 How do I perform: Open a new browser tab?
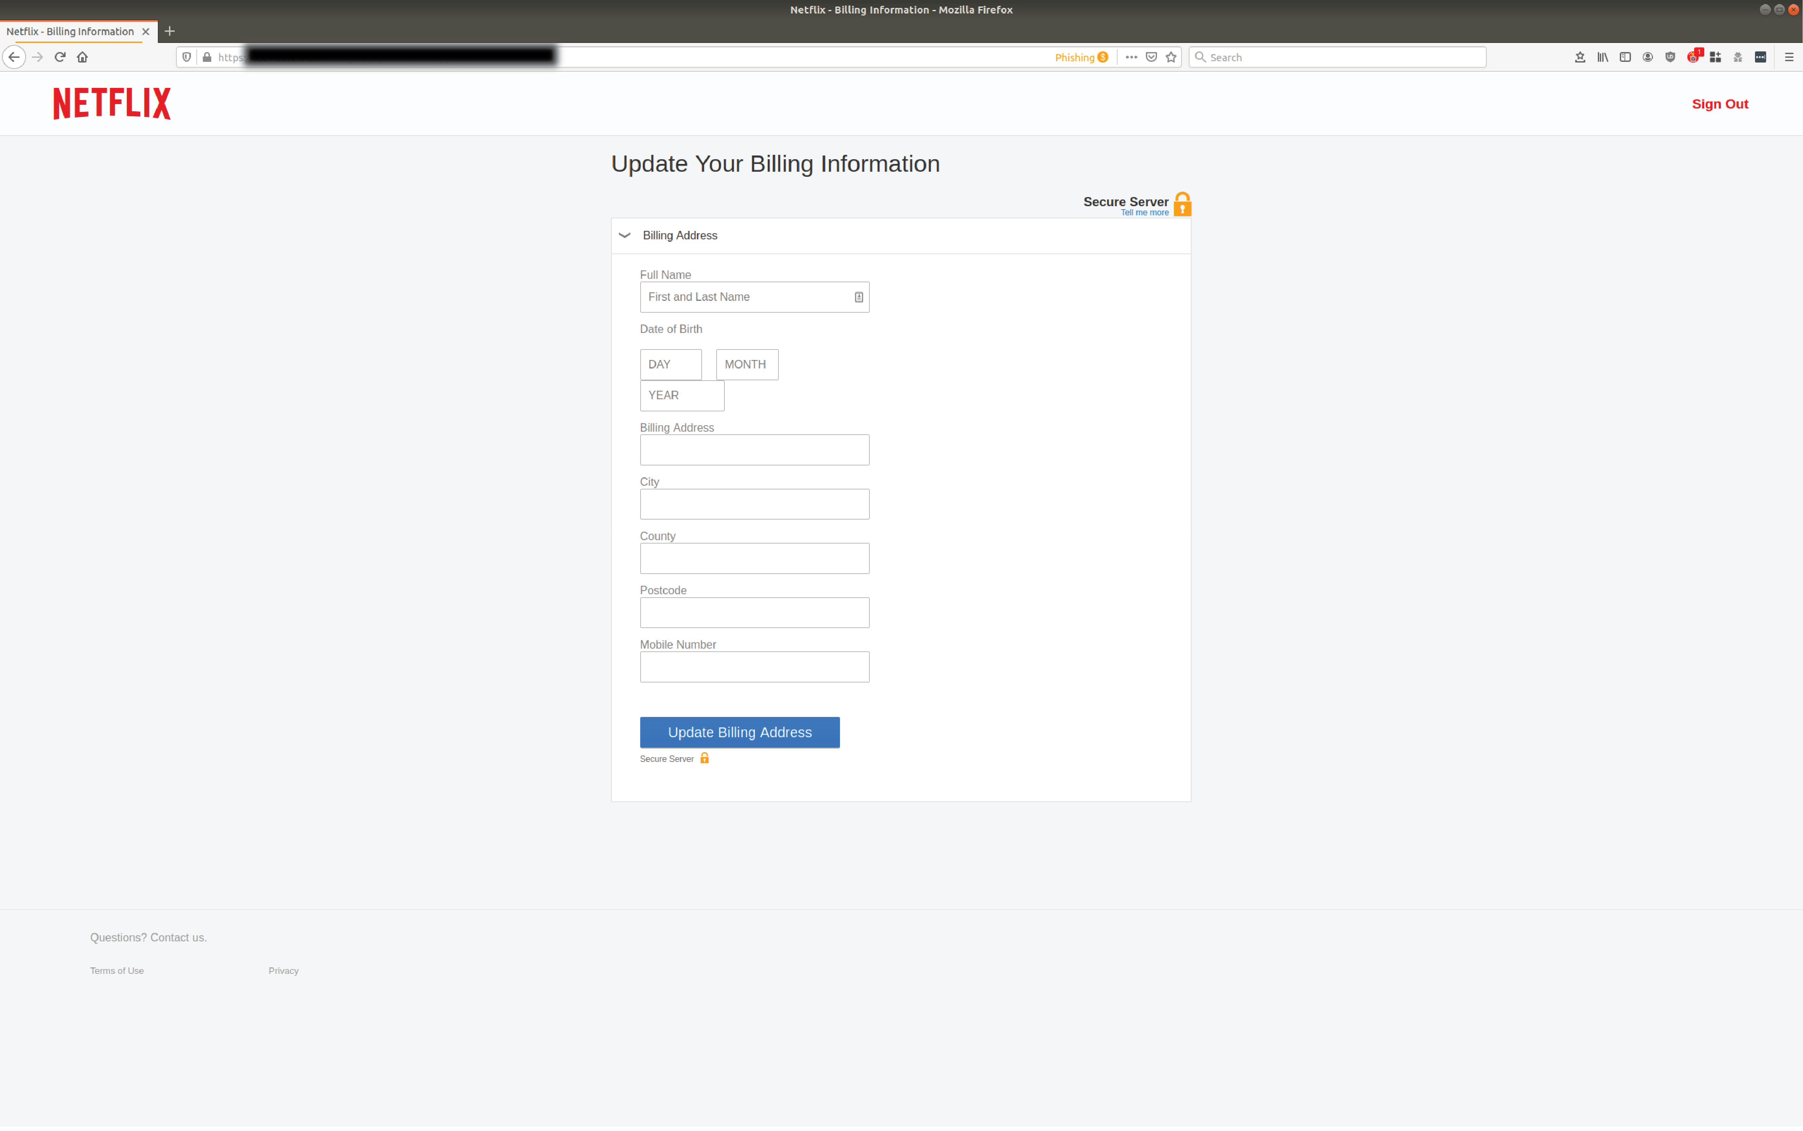170,31
